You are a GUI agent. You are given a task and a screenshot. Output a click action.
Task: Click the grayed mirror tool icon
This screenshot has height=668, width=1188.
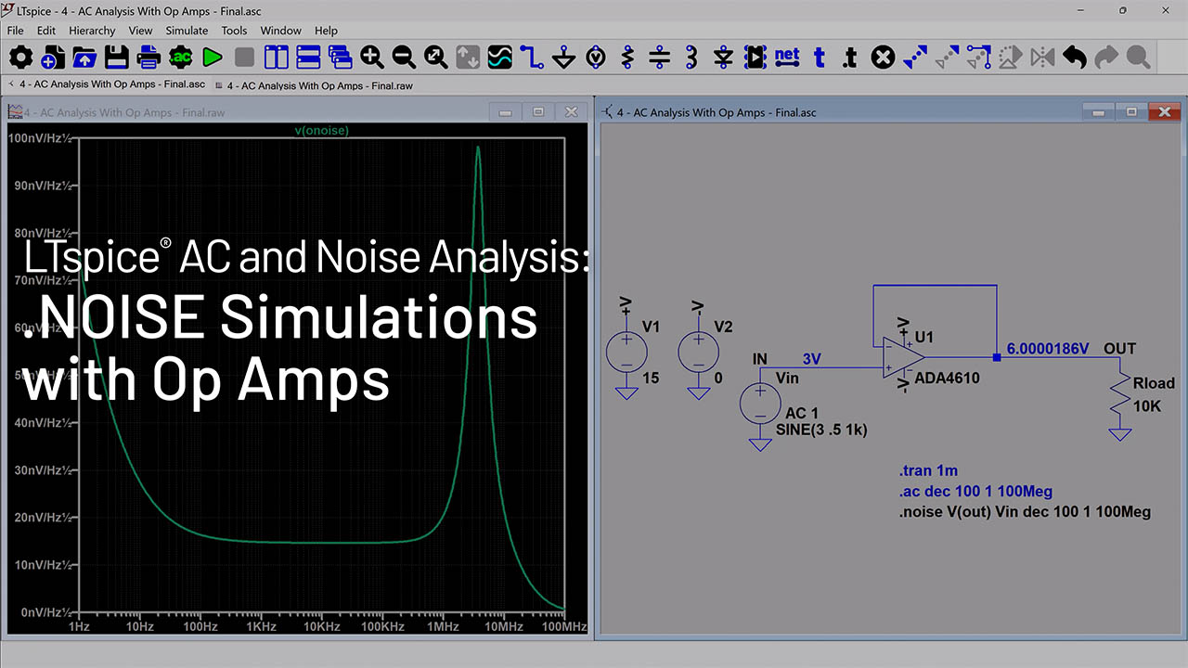point(1043,58)
